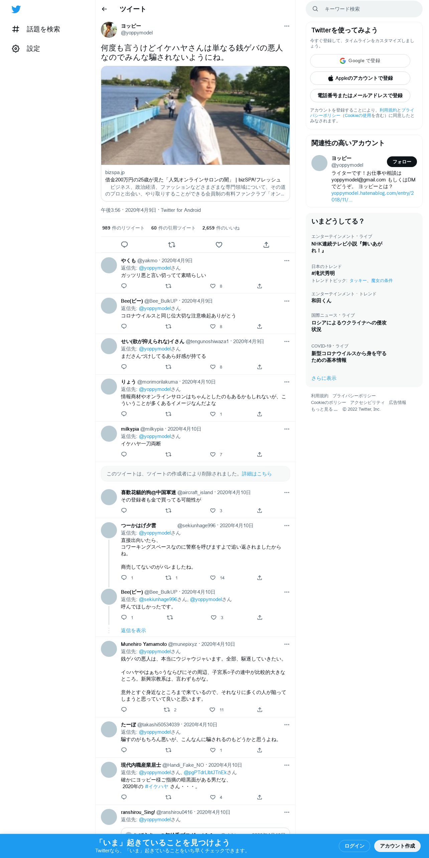Retweet milkypia's reply
The image size is (429, 858).
click(x=168, y=454)
